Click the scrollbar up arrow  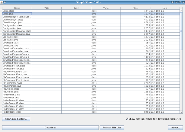click(x=181, y=11)
